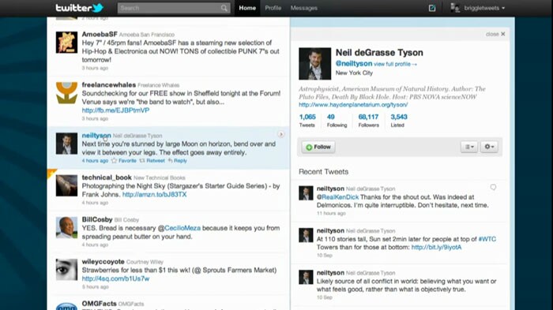
Task: Switch to the Profile tab
Action: click(273, 8)
